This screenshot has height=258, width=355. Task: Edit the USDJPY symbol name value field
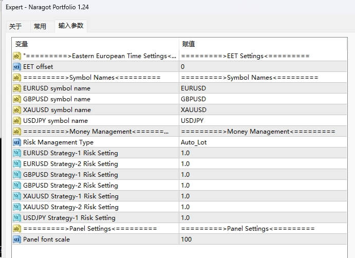[263, 120]
